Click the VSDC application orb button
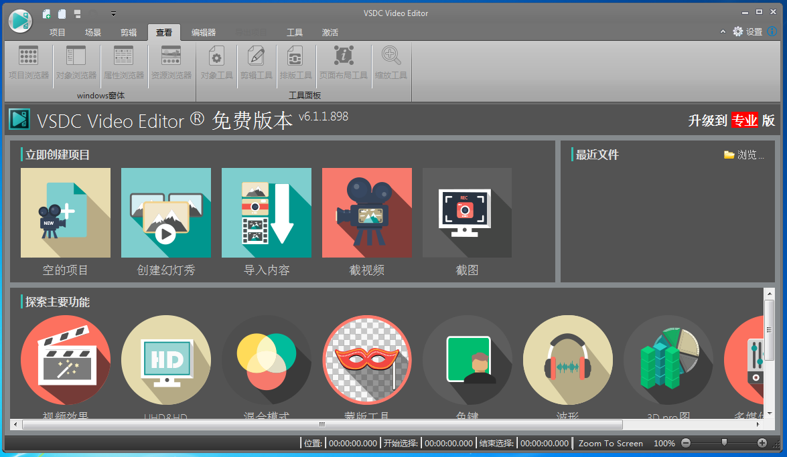This screenshot has width=787, height=457. tap(21, 21)
